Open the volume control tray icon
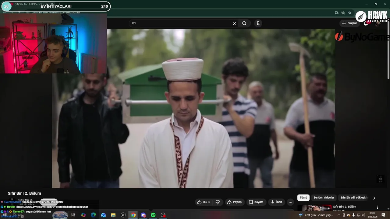 363,215
